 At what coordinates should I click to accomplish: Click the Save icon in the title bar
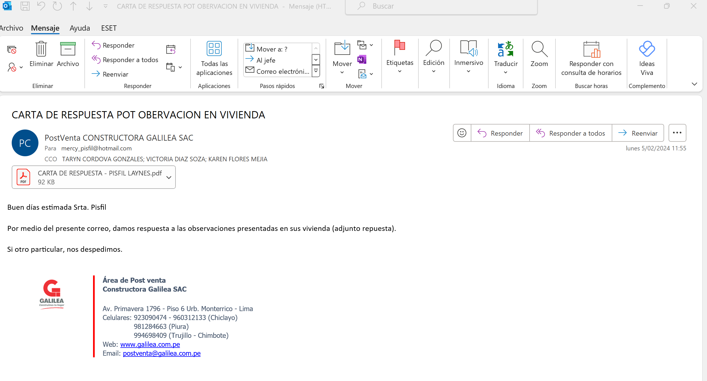(25, 6)
